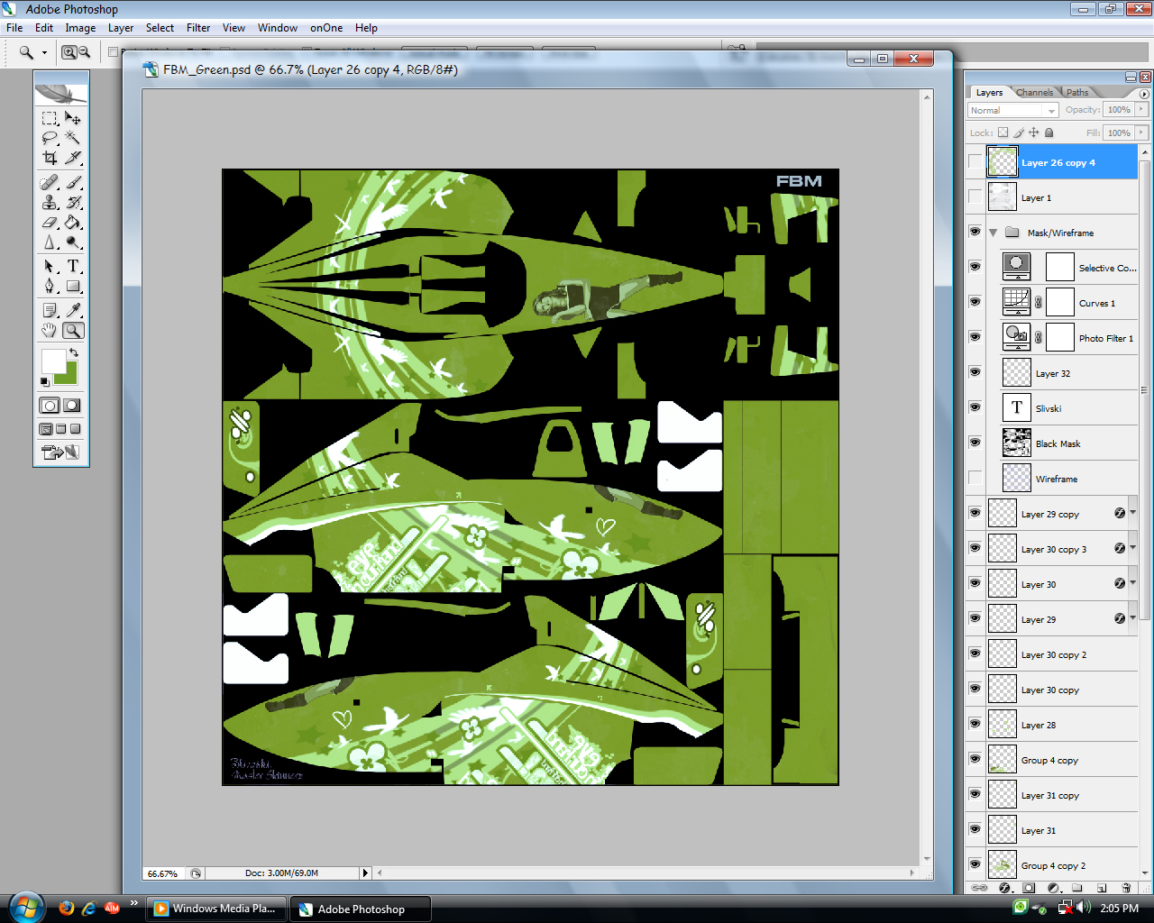Hide the Slivski text layer
The height and width of the screenshot is (923, 1154).
pyautogui.click(x=975, y=408)
